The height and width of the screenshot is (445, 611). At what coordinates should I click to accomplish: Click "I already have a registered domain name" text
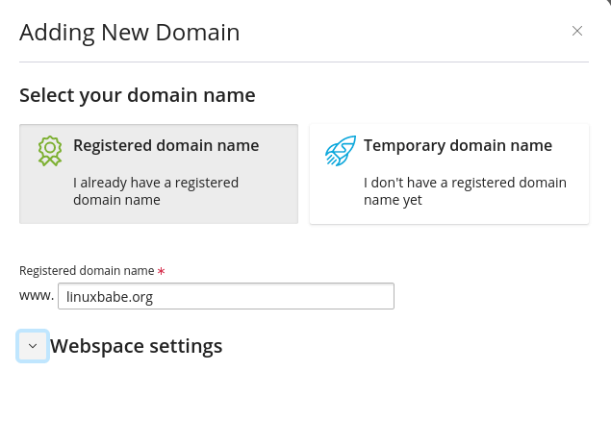point(155,191)
